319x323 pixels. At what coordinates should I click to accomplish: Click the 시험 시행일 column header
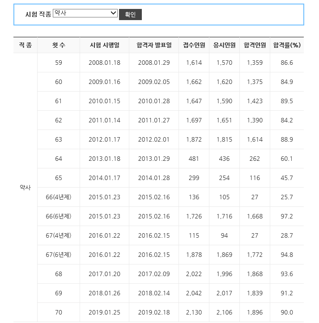105,45
